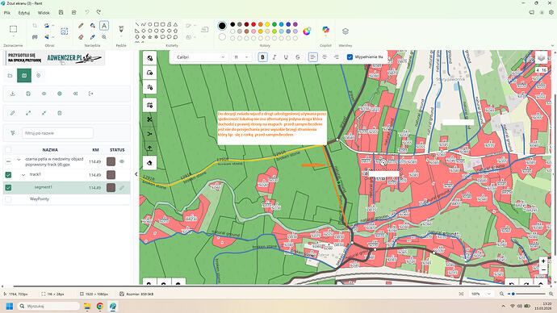Click the Save icon in the title row
Image resolution: width=557 pixels, height=313 pixels.
tap(61, 12)
